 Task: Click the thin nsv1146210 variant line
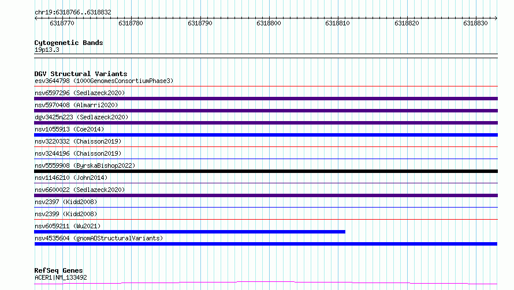266,183
